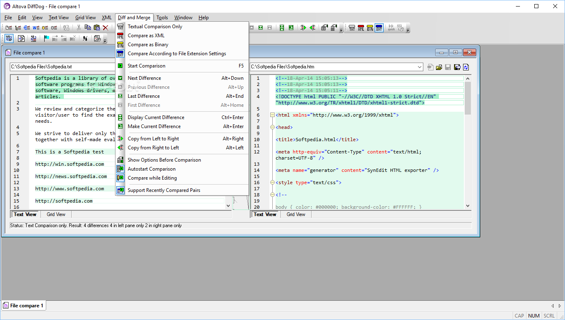This screenshot has height=320, width=565.
Task: Open the XML menu
Action: [x=106, y=18]
